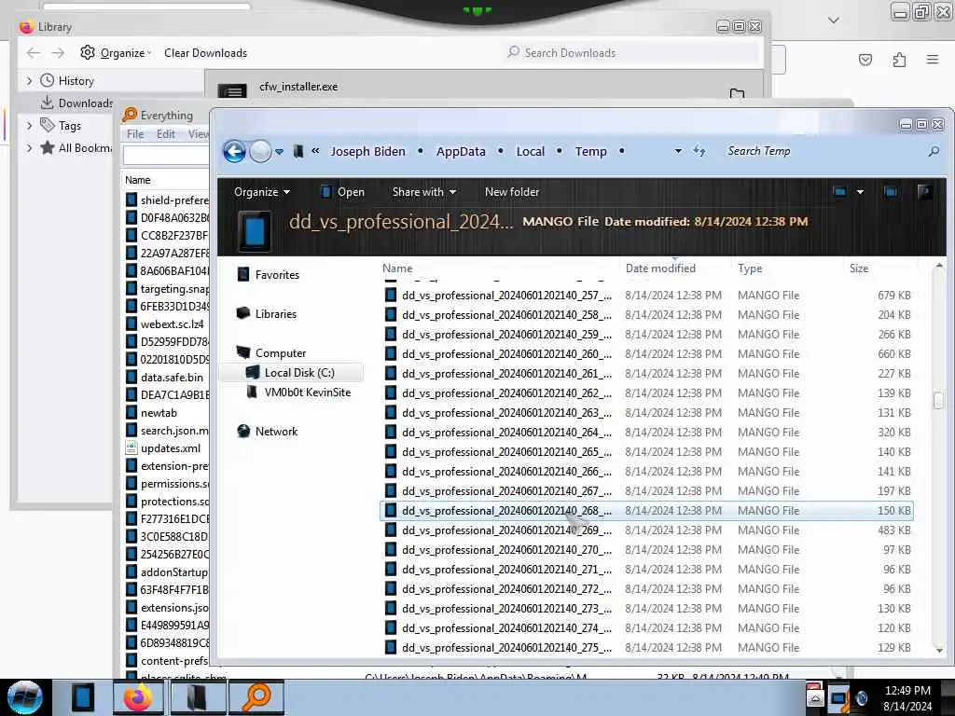Click scrollbar down arrow in file list

[x=938, y=650]
